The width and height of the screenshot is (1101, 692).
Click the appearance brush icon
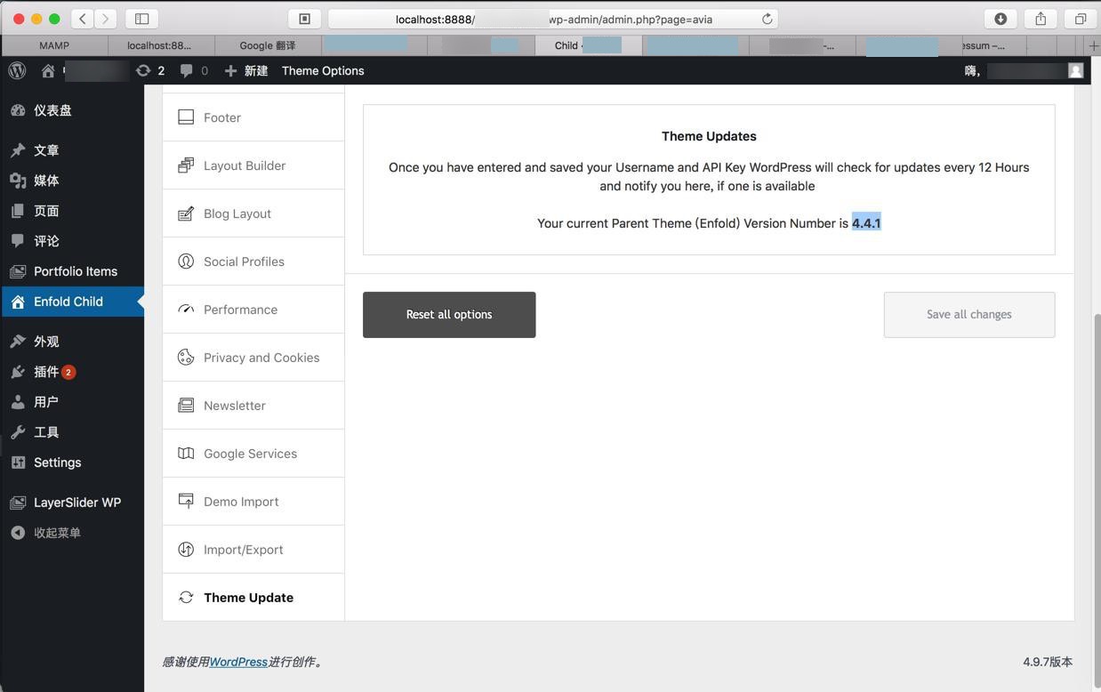click(18, 342)
